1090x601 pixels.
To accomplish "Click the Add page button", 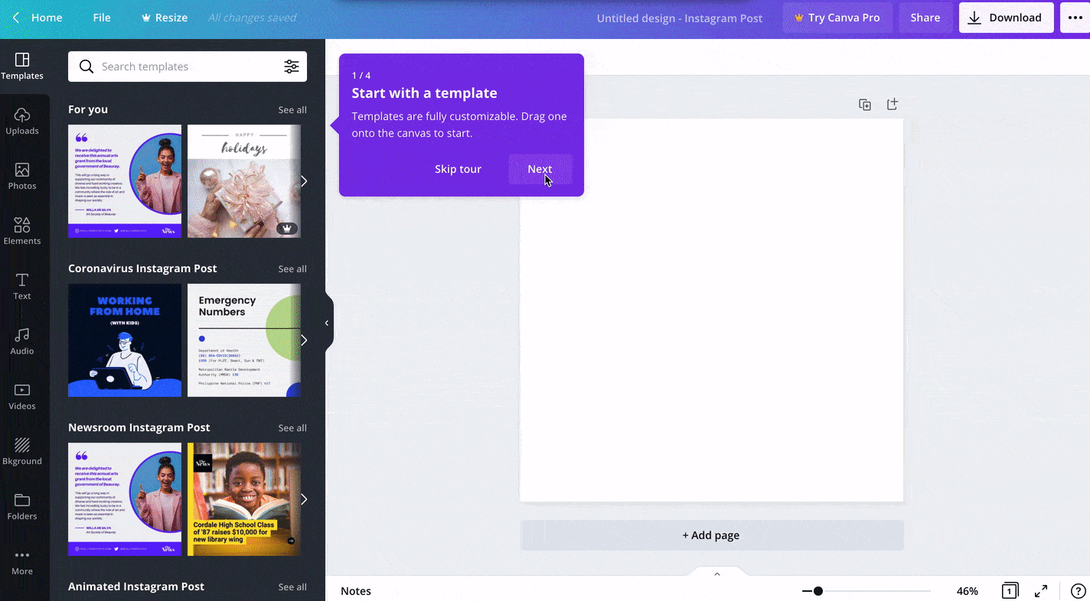I will tap(711, 535).
